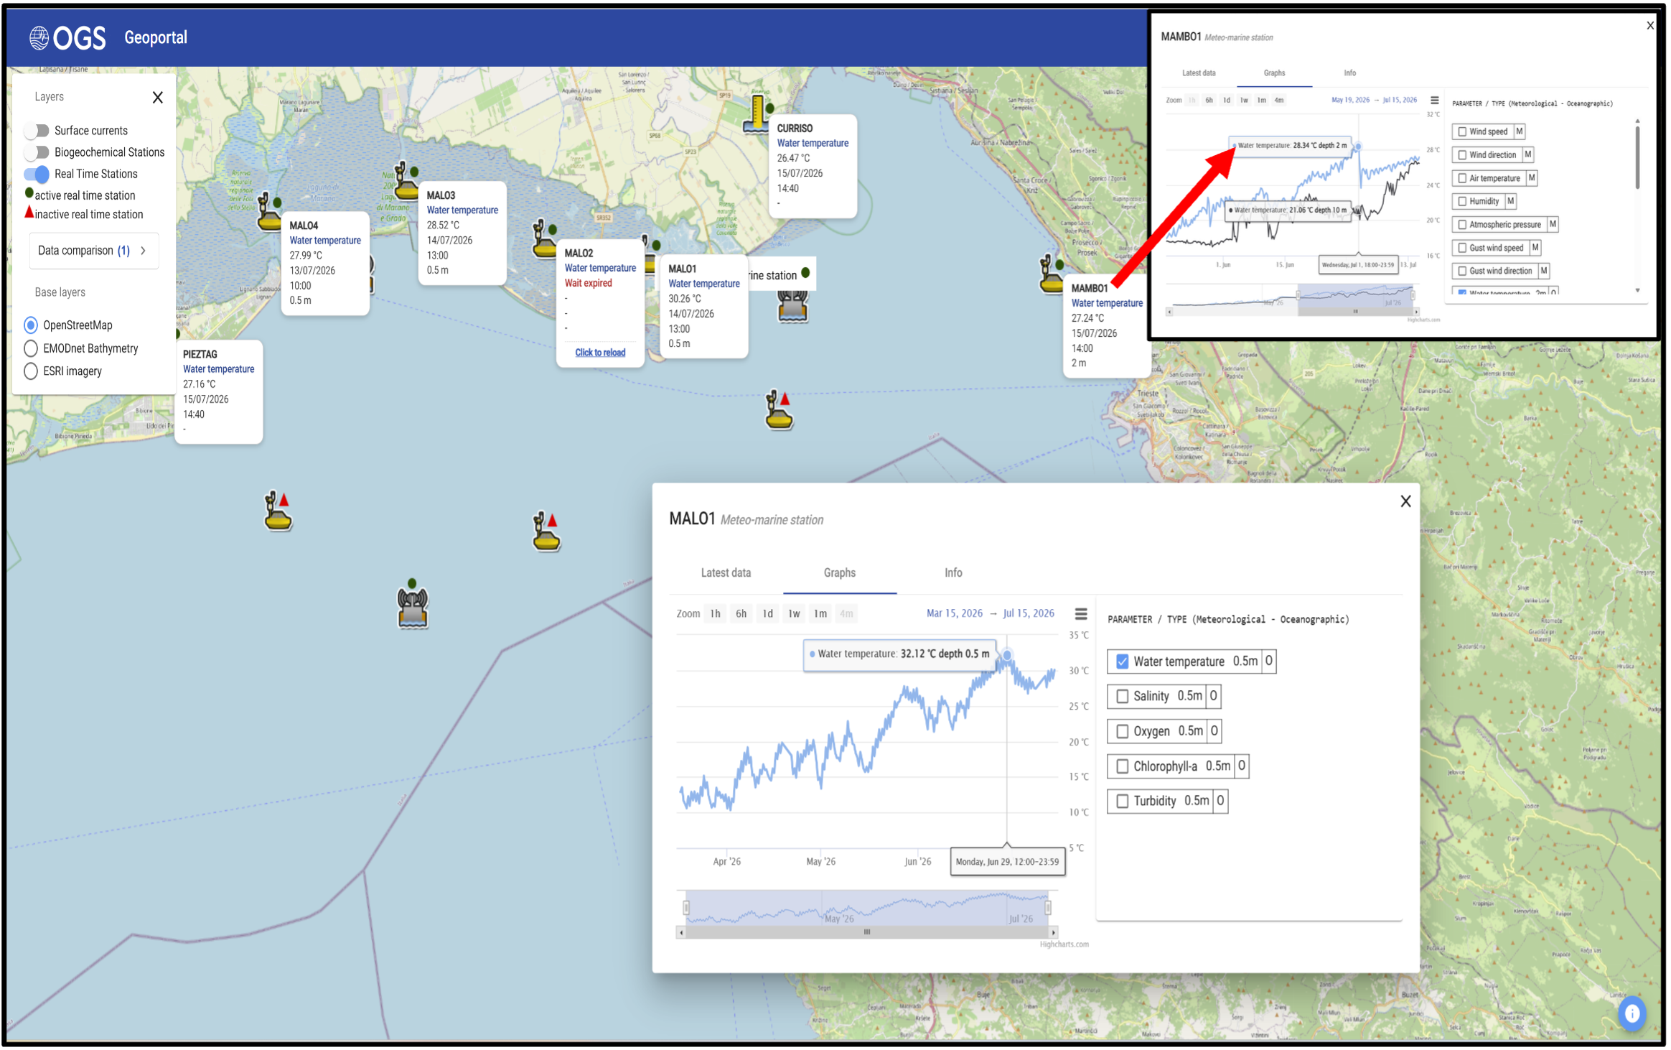1671x1050 pixels.
Task: Set MAMBO1 chart zoom to 4m
Action: [x=1278, y=101]
